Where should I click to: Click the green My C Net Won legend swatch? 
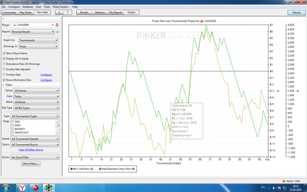[72, 169]
